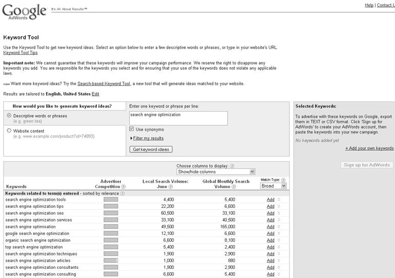Open the Contact Us link
The height and width of the screenshot is (278, 395).
[x=386, y=5]
